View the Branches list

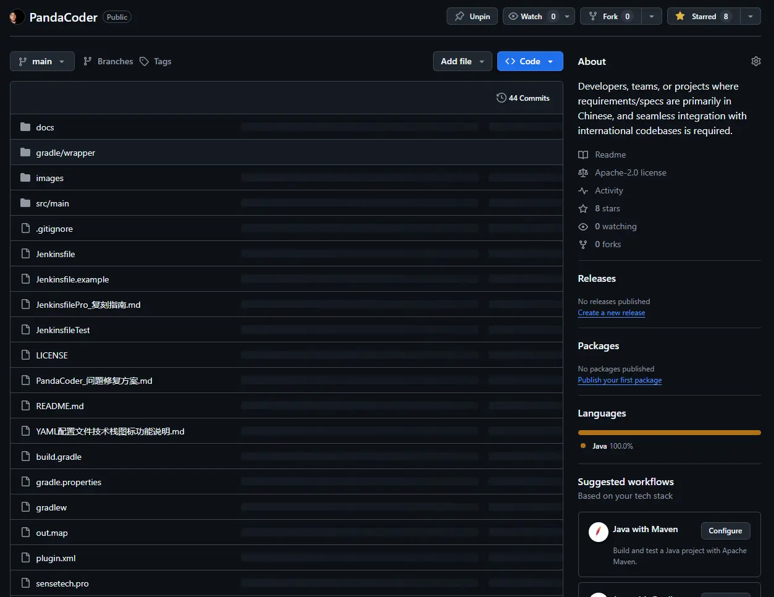pyautogui.click(x=108, y=61)
